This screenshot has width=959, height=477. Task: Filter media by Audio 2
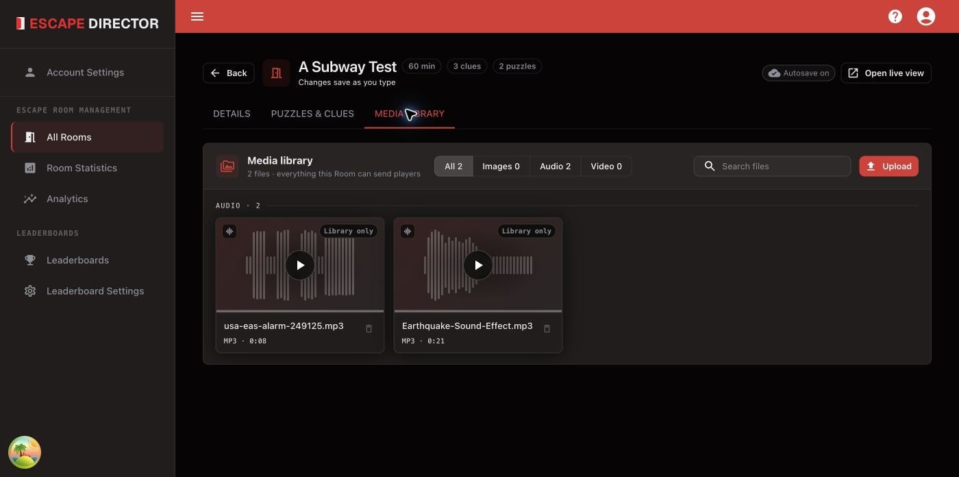pos(555,166)
